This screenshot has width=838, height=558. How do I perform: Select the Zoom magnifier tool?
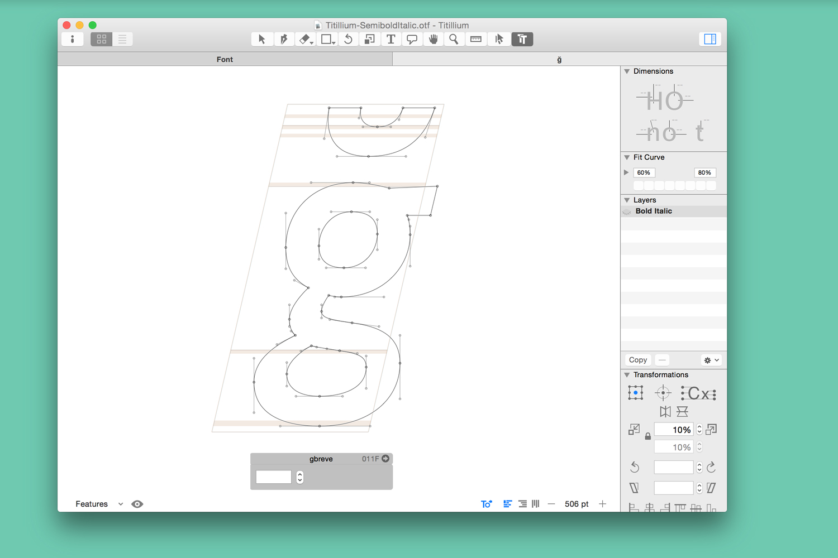(454, 39)
